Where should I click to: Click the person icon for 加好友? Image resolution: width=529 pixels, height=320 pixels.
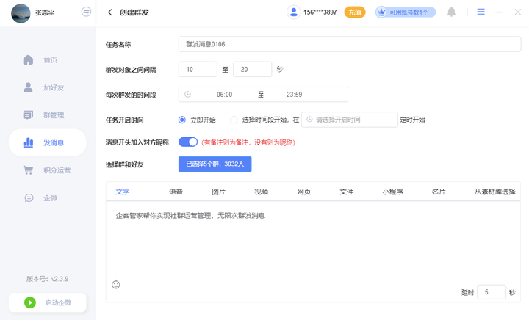pos(29,87)
